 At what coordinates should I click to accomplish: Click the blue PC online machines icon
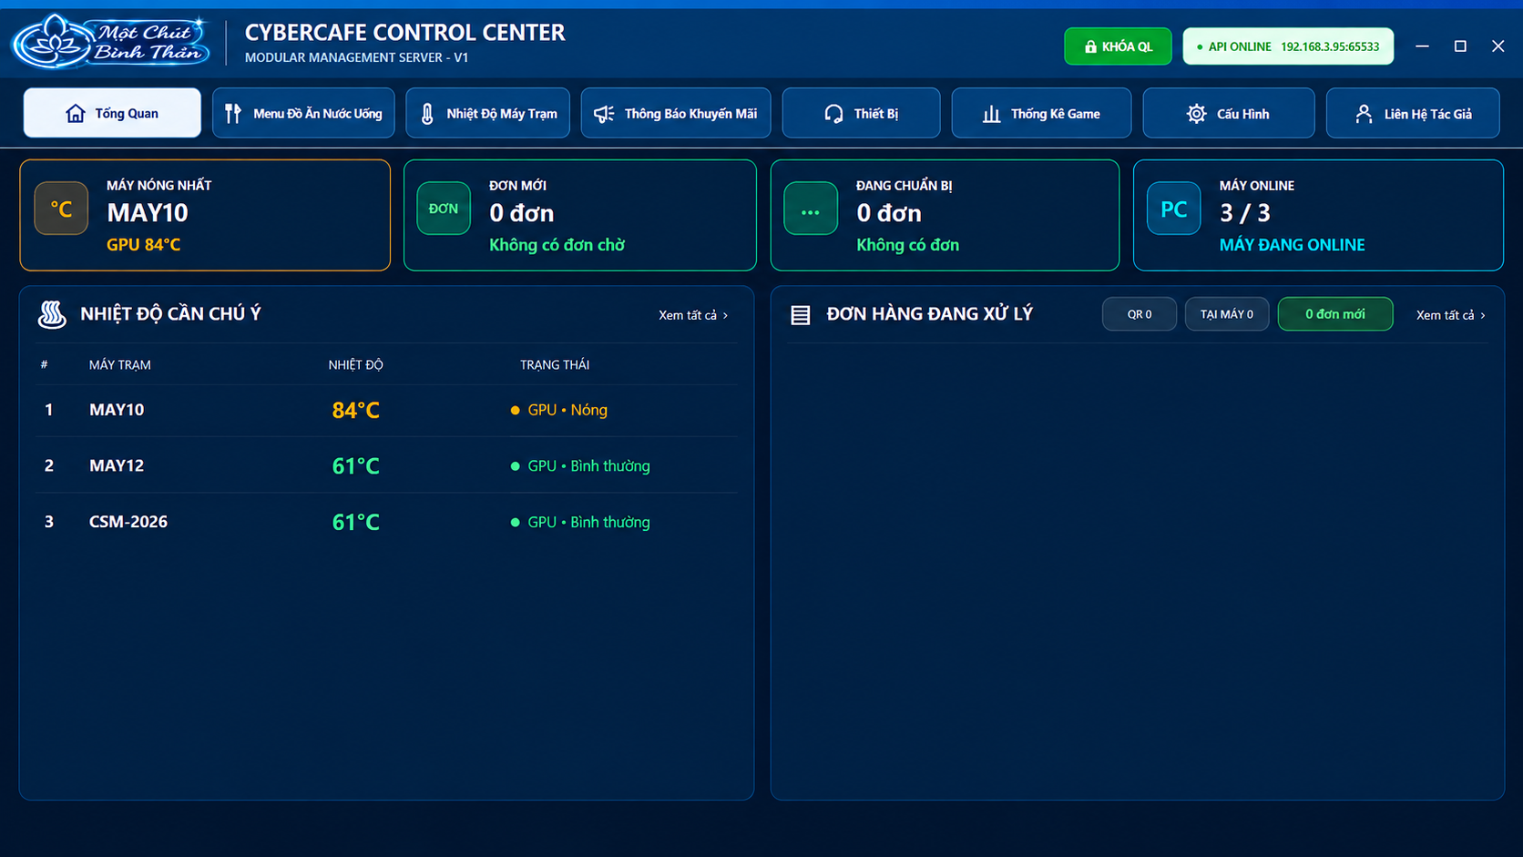click(x=1173, y=209)
